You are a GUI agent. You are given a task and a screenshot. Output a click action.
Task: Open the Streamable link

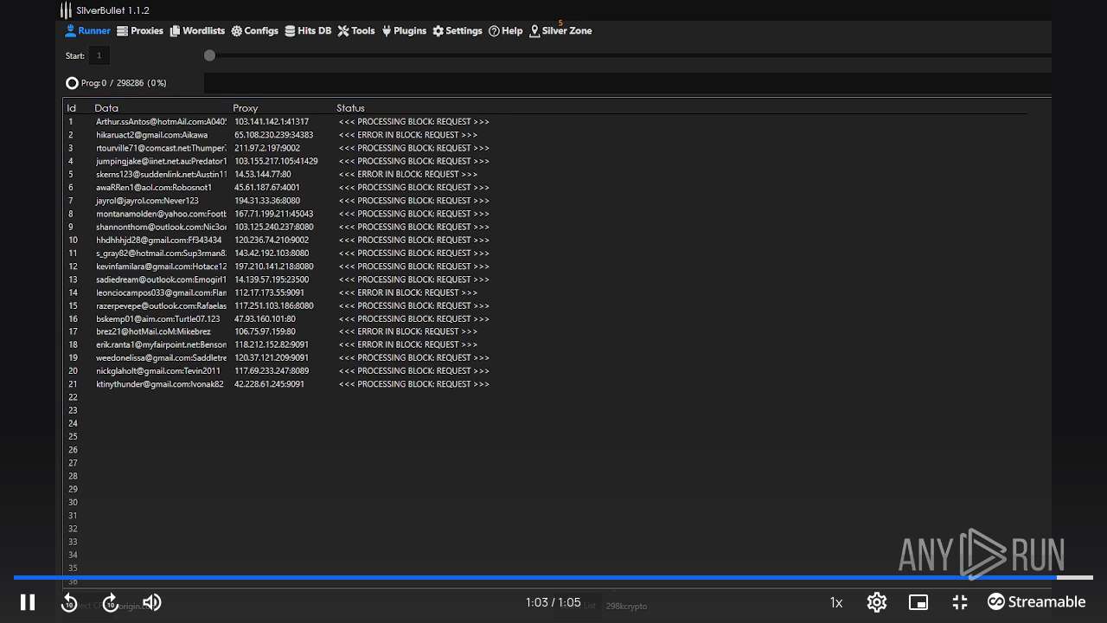1036,602
